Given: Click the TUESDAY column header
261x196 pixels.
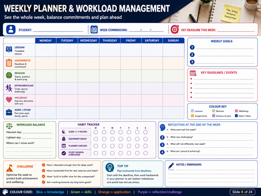Looking at the screenshot, I should point(67,41).
